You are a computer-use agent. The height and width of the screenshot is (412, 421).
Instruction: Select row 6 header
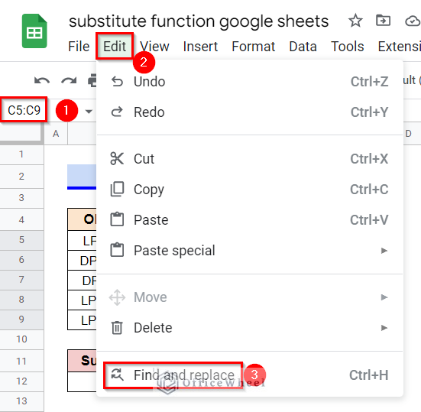[21, 260]
